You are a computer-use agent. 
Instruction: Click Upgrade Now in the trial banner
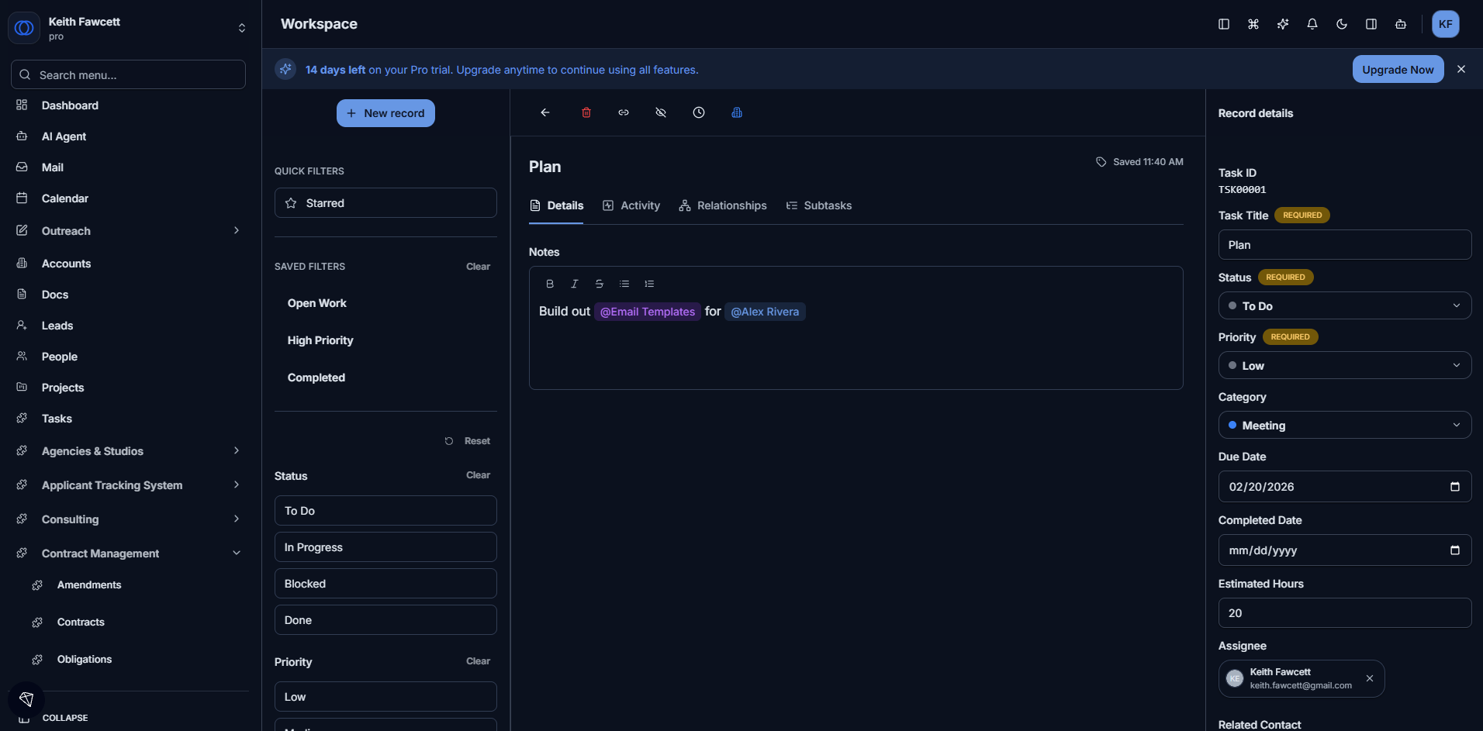1397,69
